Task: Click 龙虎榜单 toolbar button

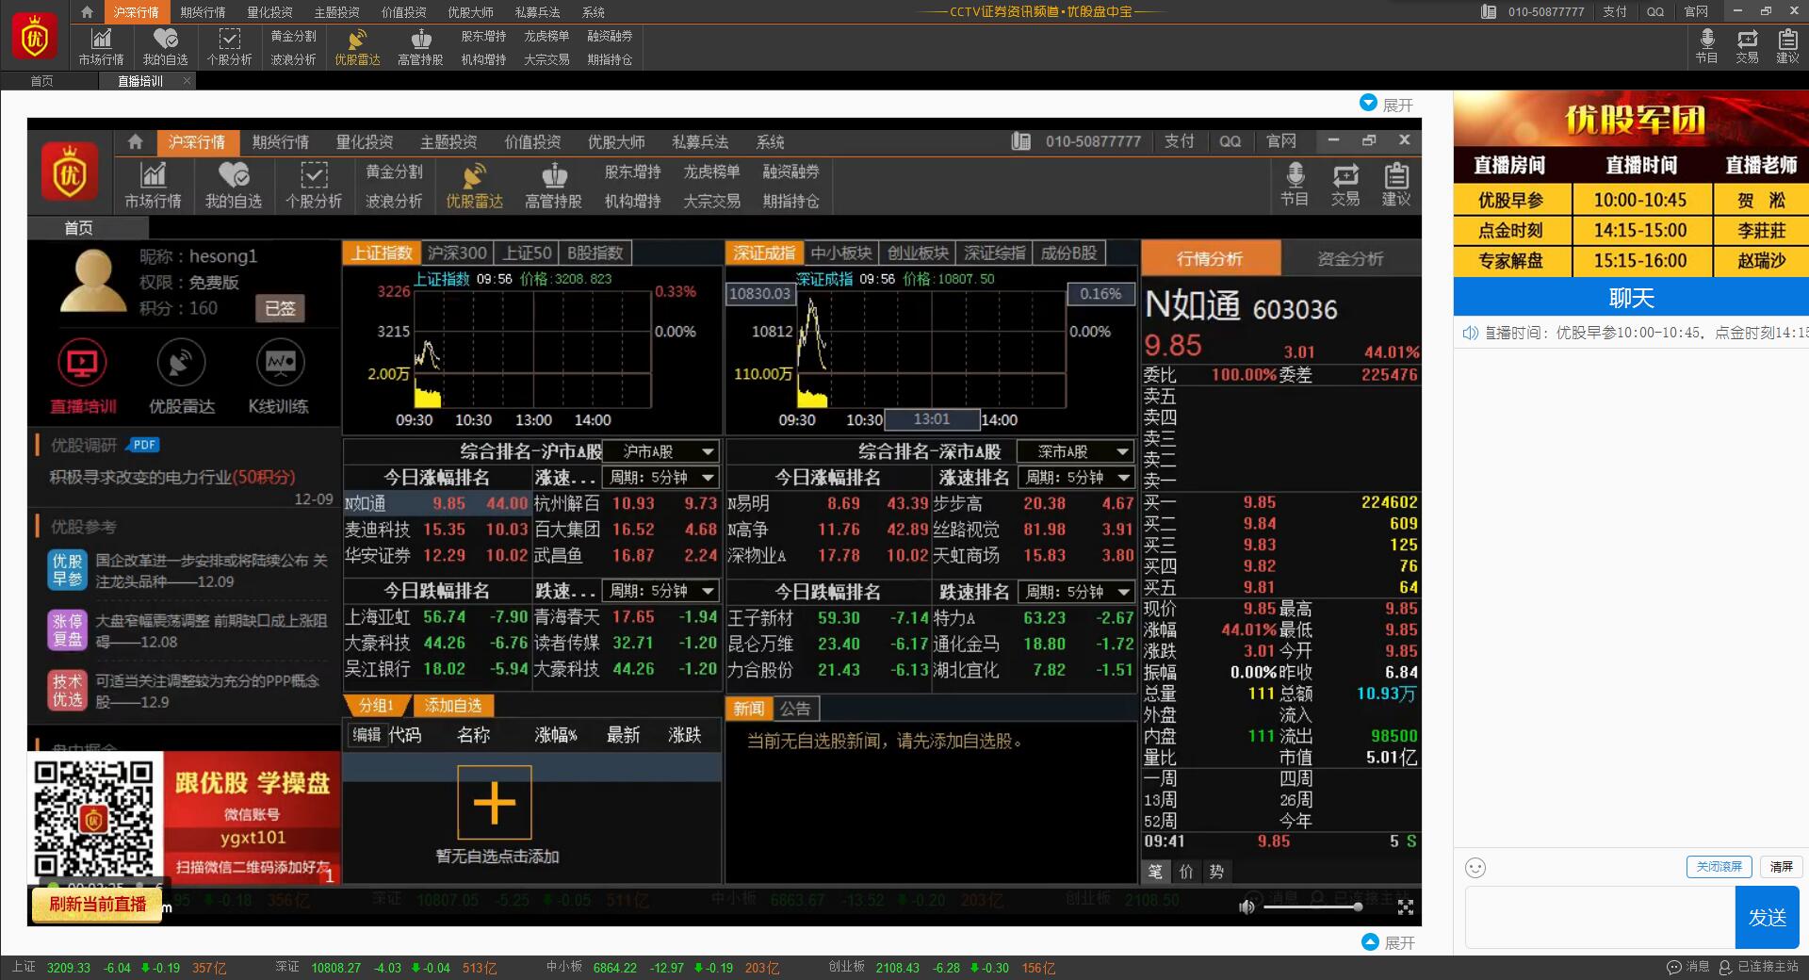Action: 546,36
